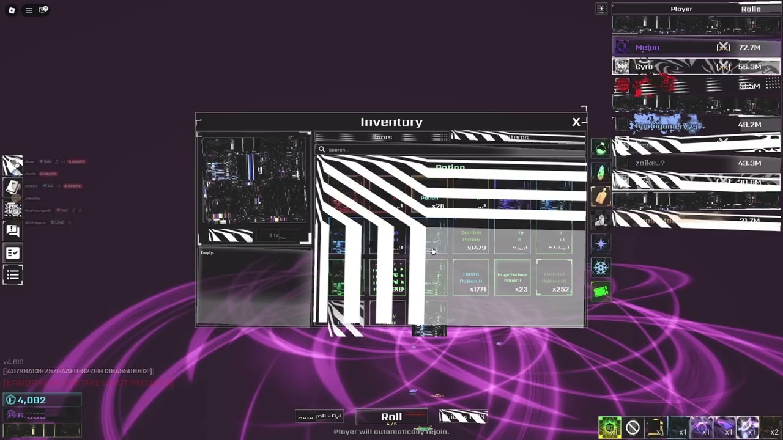783x440 pixels.
Task: Click the Inventory search field
Action: pyautogui.click(x=451, y=150)
